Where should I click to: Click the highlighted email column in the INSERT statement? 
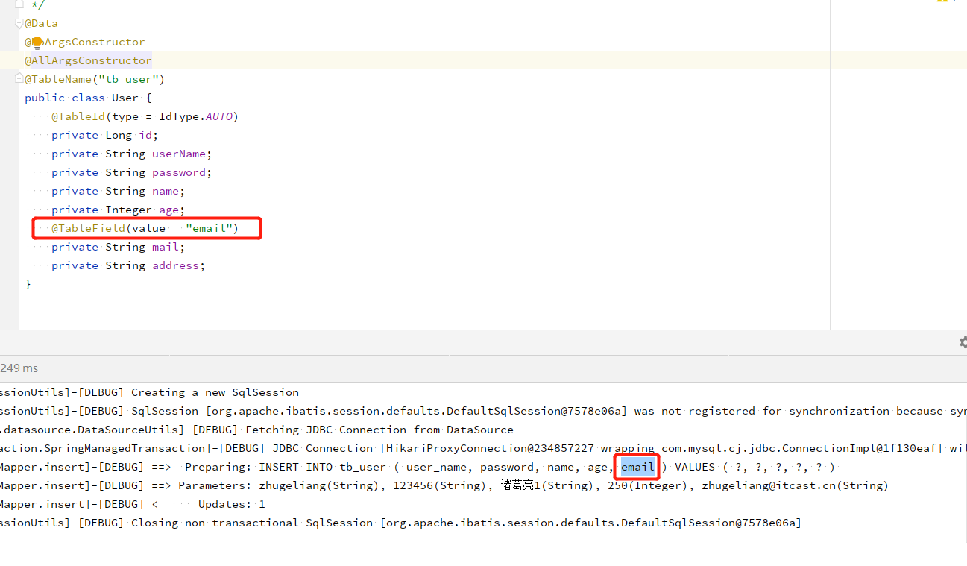[x=637, y=467]
